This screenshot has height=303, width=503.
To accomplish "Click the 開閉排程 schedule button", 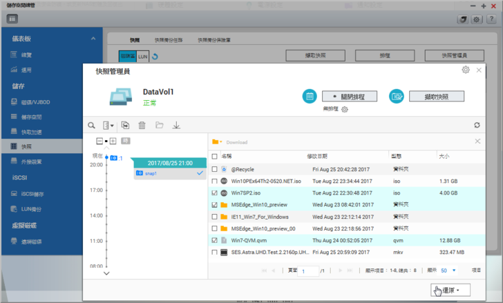I will (x=350, y=97).
